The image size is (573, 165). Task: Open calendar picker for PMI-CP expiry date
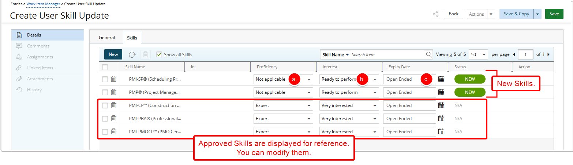point(441,105)
